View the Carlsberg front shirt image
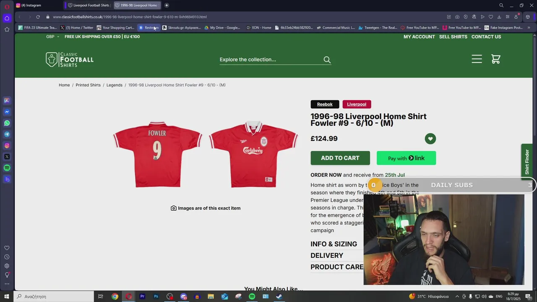Viewport: 537px width, 302px height. [x=253, y=154]
